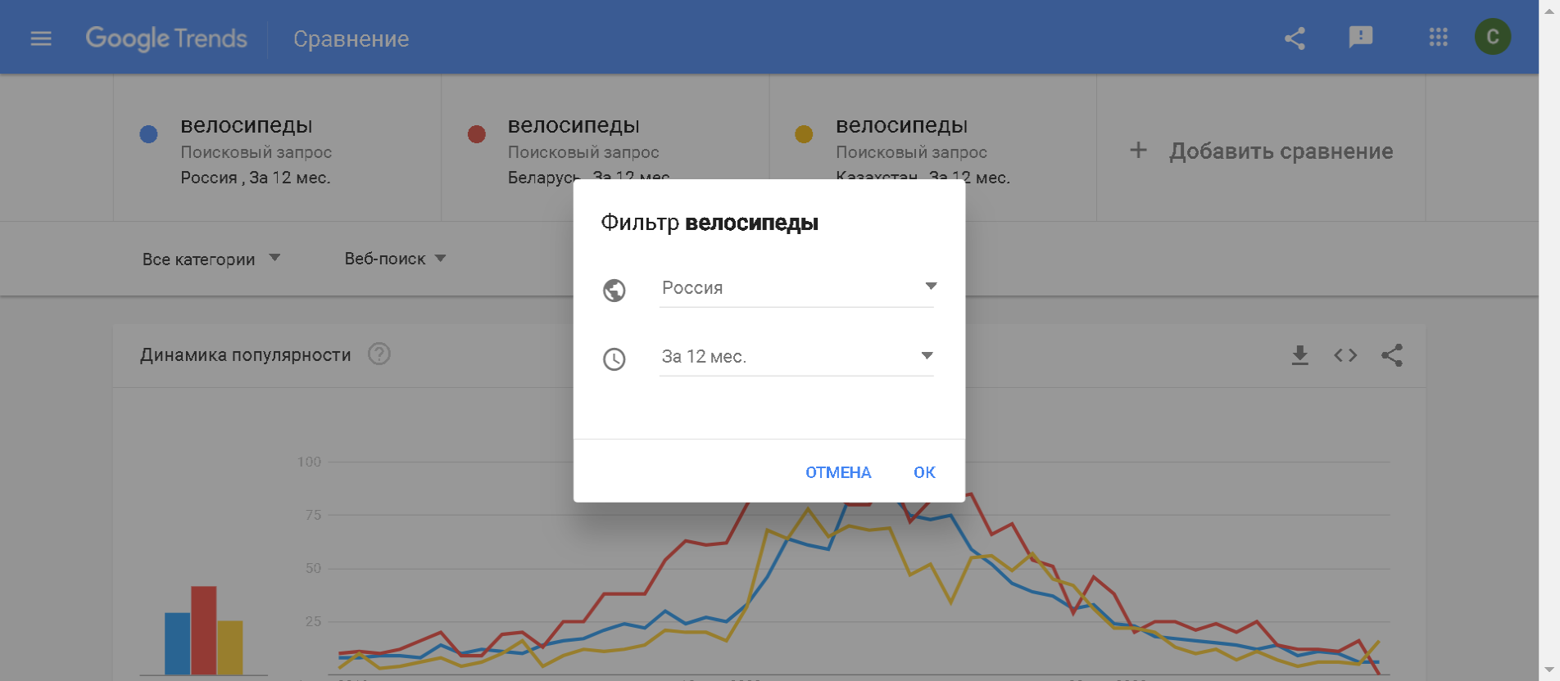The width and height of the screenshot is (1560, 681).
Task: Open the help icon beside Динамика популярности
Action: [x=379, y=354]
